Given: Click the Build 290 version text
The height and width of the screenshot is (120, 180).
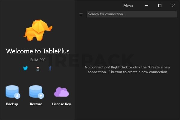Looking at the screenshot, I should (x=38, y=60).
